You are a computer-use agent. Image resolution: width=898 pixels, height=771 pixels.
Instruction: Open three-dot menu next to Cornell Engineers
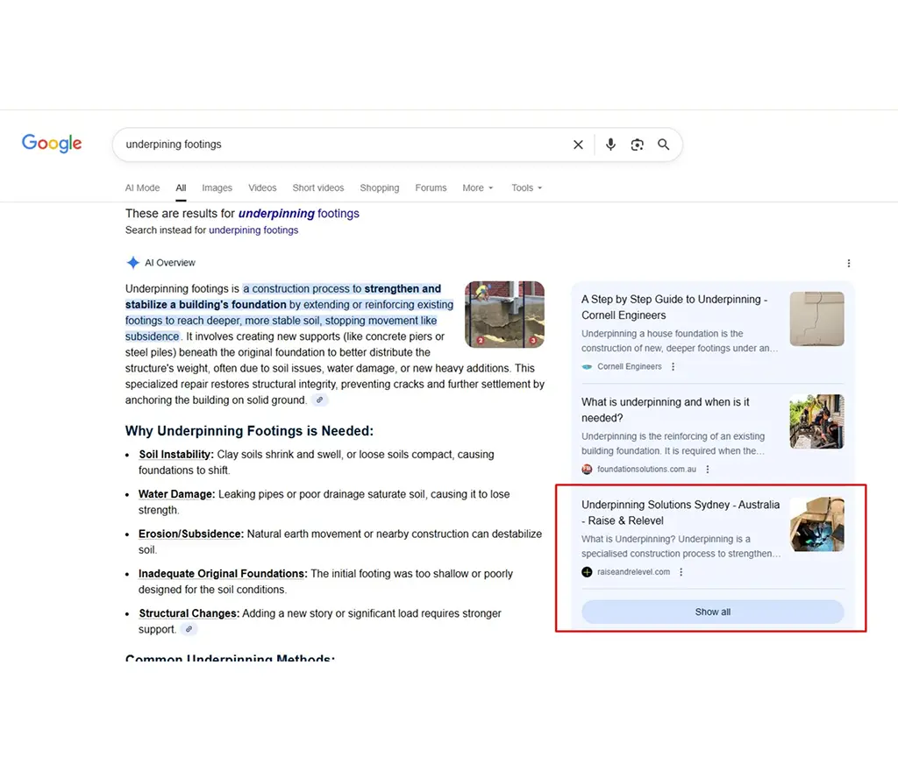pyautogui.click(x=673, y=367)
